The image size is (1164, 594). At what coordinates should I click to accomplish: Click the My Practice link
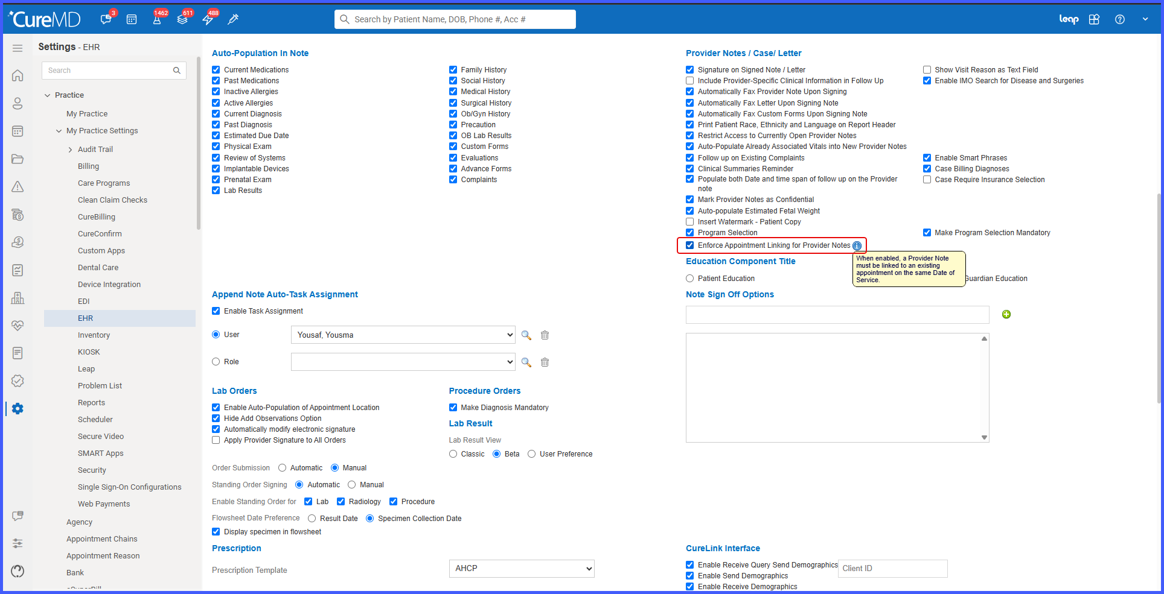pyautogui.click(x=87, y=114)
